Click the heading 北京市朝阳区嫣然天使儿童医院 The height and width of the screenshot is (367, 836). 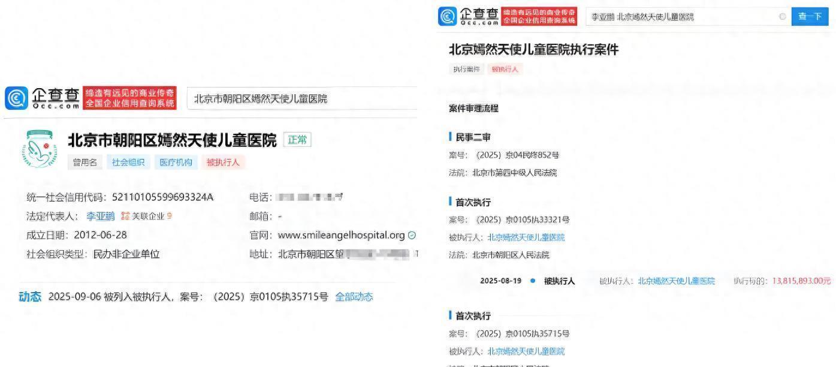coord(172,140)
